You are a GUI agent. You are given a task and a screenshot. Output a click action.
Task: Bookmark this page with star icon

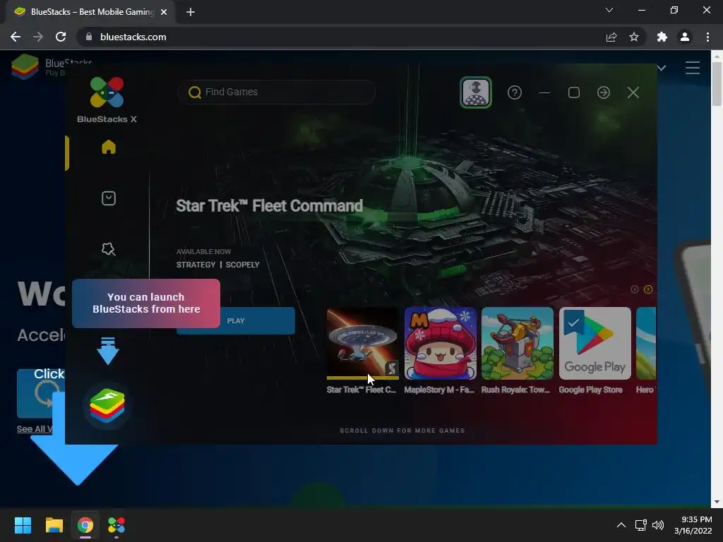634,37
